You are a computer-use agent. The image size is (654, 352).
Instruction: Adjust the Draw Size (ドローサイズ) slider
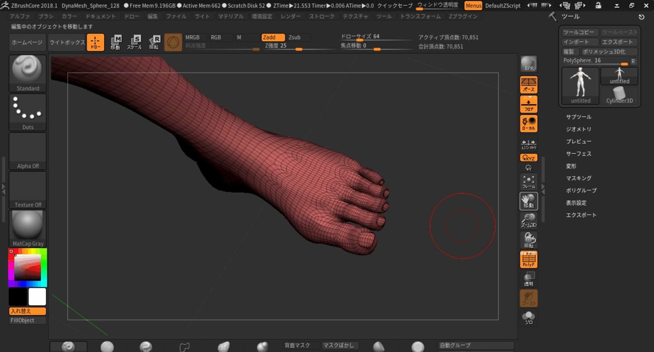[377, 37]
